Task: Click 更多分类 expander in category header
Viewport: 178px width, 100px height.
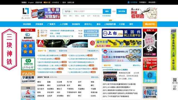Action: (x=95, y=77)
